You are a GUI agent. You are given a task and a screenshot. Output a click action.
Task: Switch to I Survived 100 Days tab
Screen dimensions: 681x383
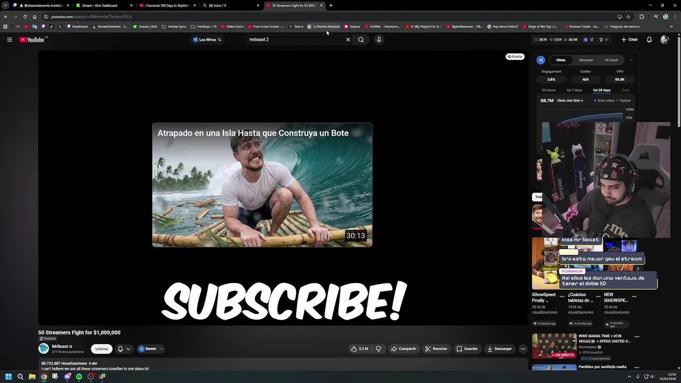[168, 5]
